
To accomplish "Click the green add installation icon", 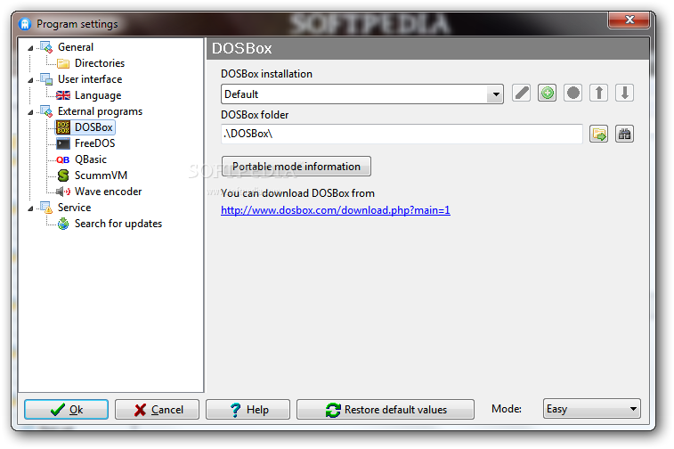I will 547,93.
